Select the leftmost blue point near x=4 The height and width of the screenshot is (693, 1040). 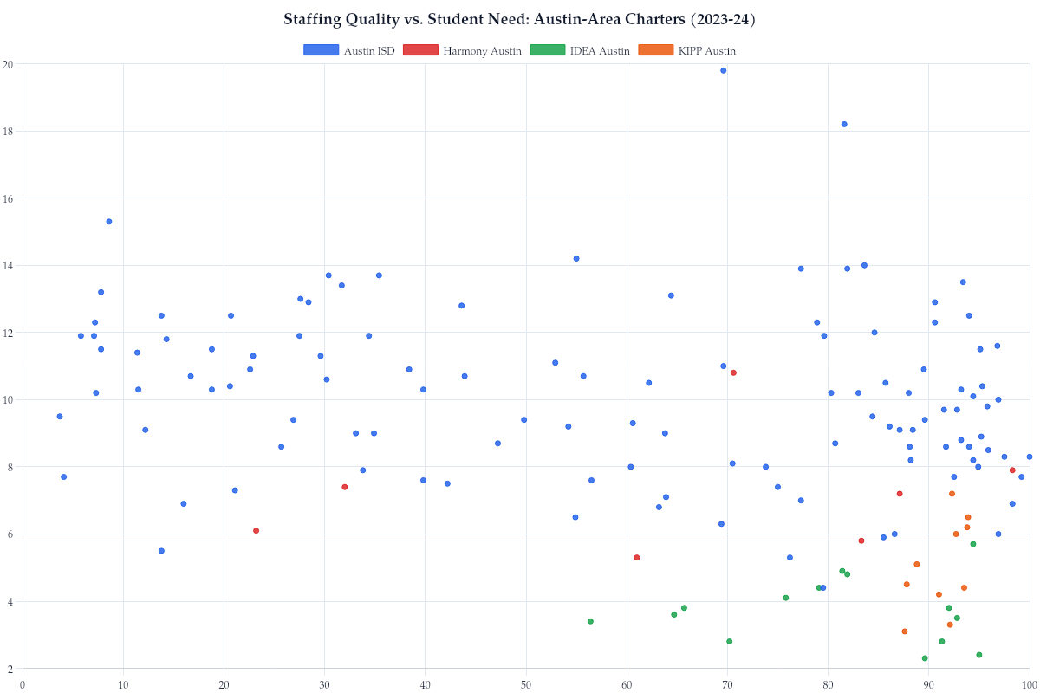click(x=58, y=416)
